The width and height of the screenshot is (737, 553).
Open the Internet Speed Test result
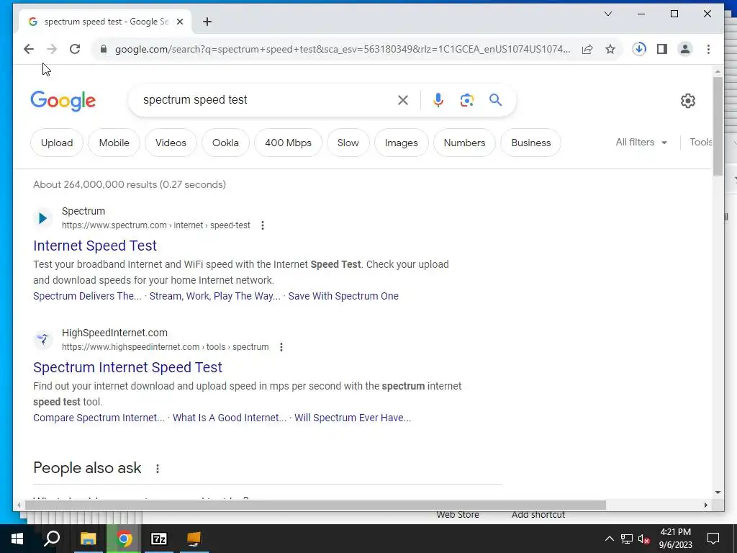click(95, 246)
